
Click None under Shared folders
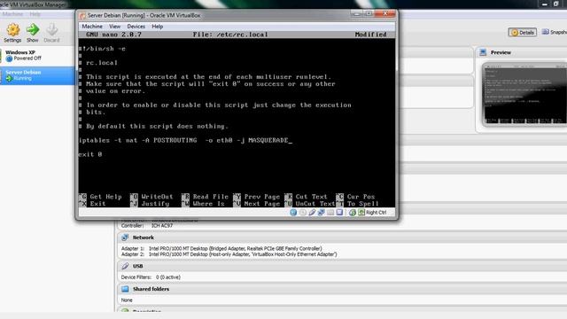127,300
